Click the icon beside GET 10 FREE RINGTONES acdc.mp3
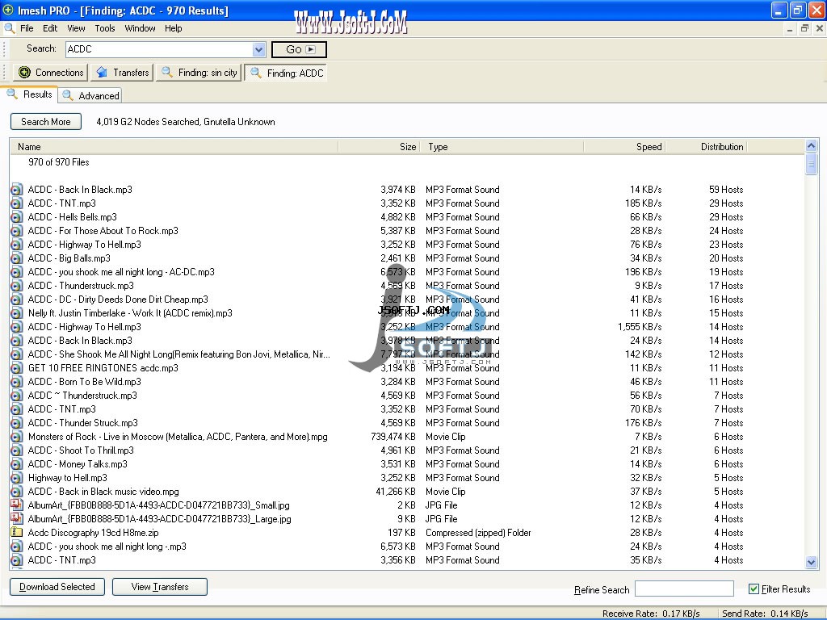This screenshot has width=827, height=620. pyautogui.click(x=17, y=368)
